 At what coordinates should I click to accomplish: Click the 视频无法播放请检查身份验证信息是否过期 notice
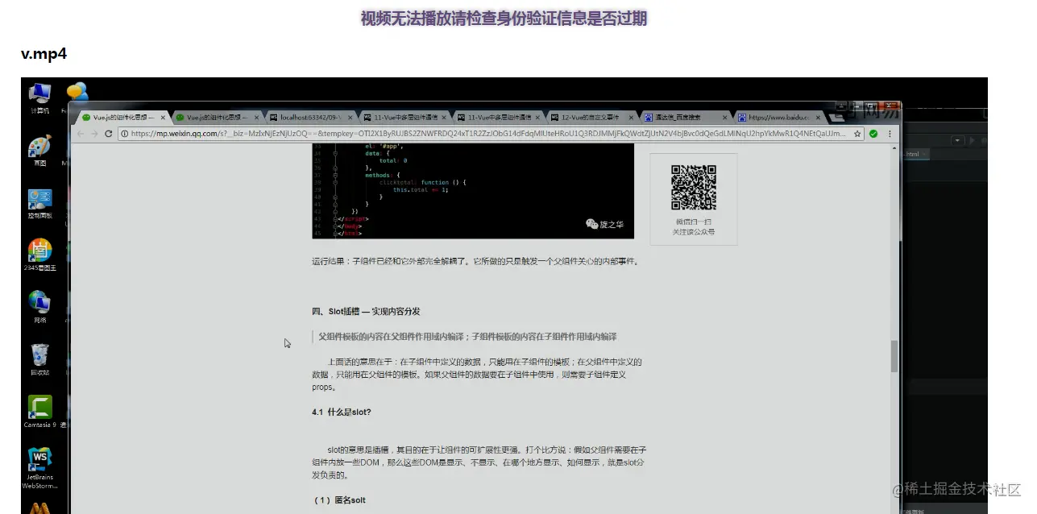click(504, 19)
